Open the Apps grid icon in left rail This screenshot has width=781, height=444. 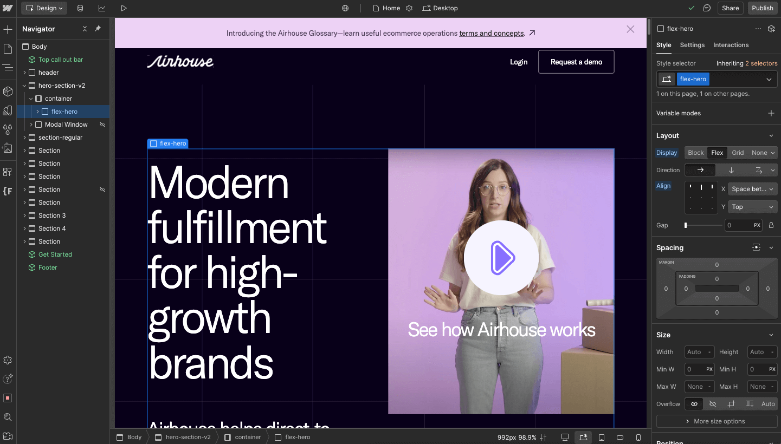point(8,172)
